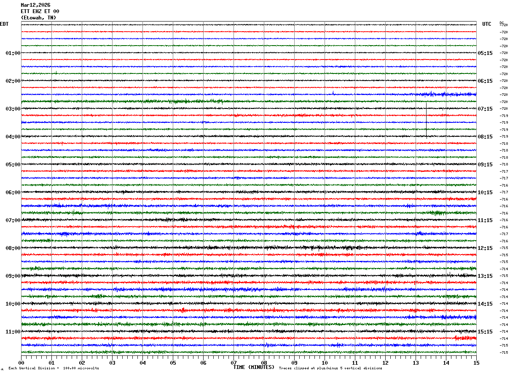Click minute 09 on the time axis

click(x=294, y=363)
